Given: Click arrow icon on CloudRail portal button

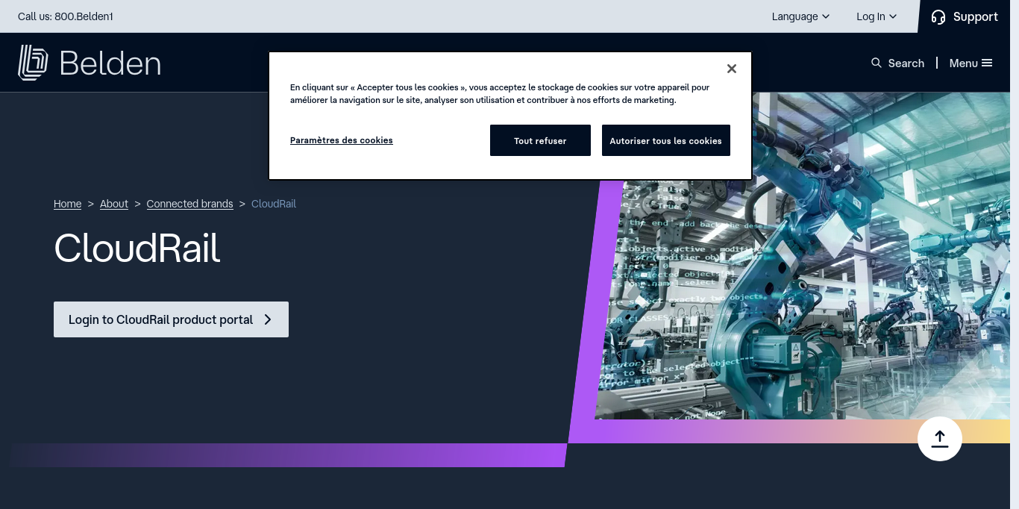Looking at the screenshot, I should click(268, 319).
